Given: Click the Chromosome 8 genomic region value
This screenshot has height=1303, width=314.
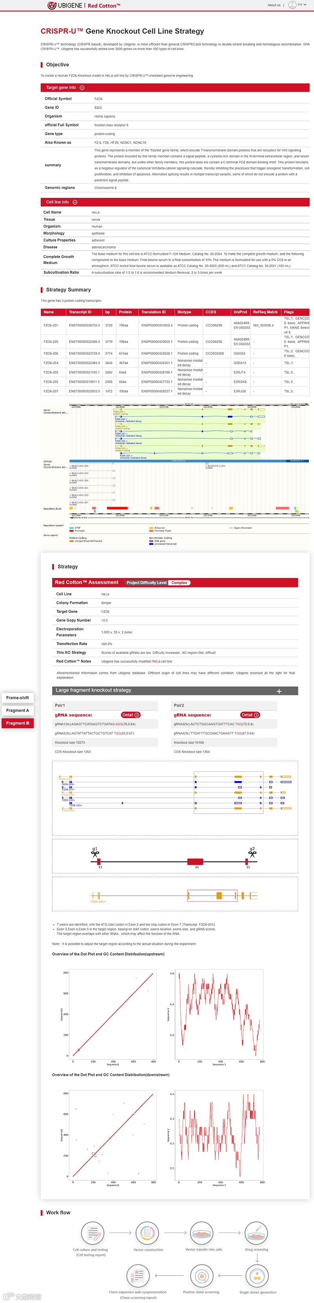Looking at the screenshot, I should [x=106, y=188].
